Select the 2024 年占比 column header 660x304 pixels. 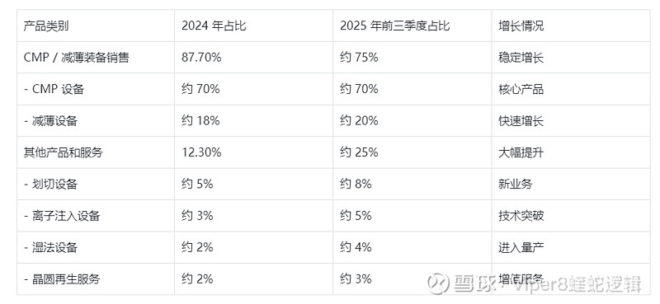254,26
